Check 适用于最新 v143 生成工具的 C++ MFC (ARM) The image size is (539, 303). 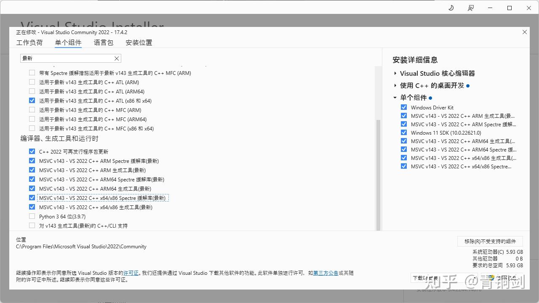point(32,110)
